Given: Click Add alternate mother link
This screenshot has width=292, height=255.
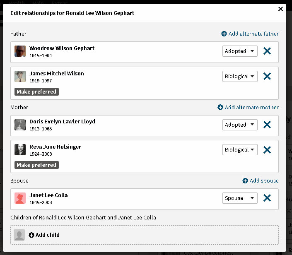Looking at the screenshot, I should (x=248, y=108).
